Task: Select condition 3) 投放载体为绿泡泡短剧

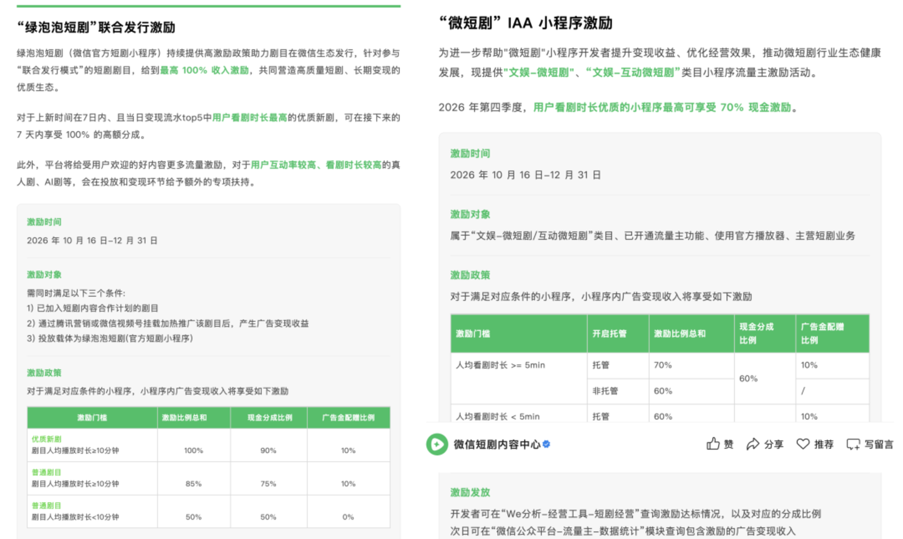Action: click(110, 338)
